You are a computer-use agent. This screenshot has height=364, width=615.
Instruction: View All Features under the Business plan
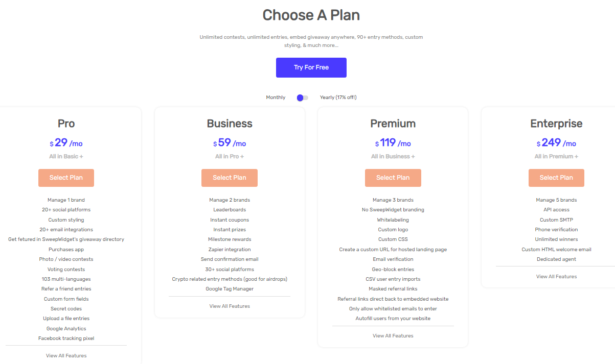(229, 306)
